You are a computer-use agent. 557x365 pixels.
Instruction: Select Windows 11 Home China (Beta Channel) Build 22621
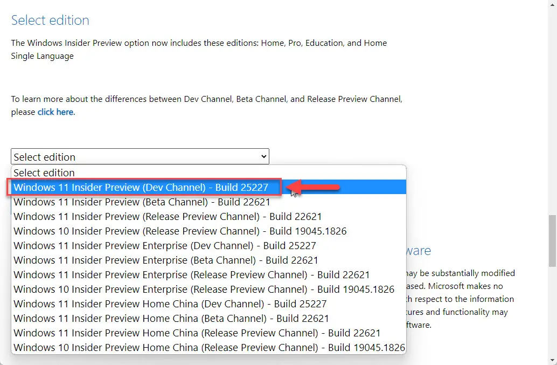pyautogui.click(x=208, y=319)
